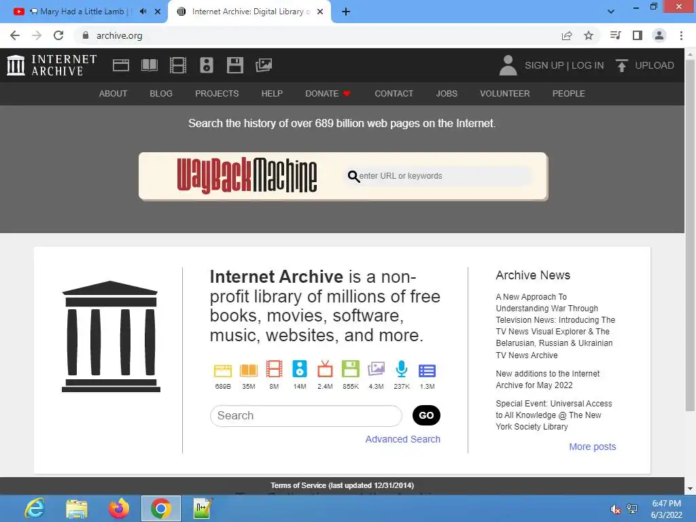696x522 pixels.
Task: Open the Chrome profile avatar
Action: (x=659, y=35)
